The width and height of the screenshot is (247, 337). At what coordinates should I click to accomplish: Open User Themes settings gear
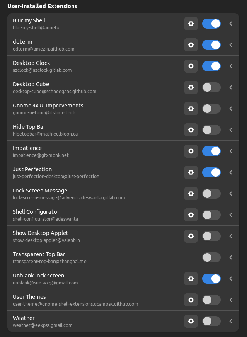click(191, 300)
